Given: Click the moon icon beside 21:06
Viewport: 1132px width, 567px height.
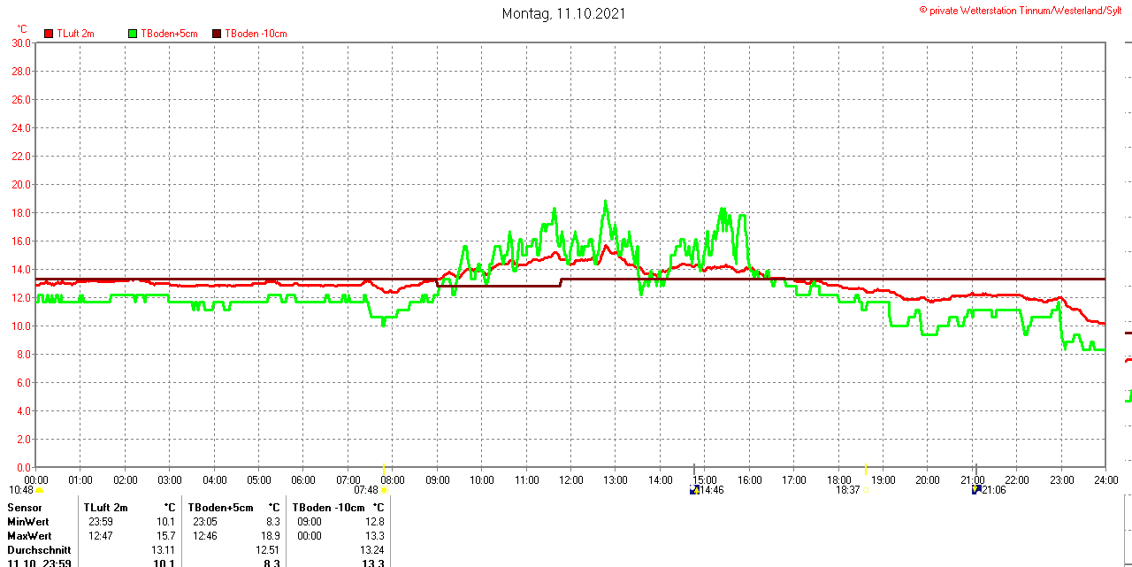Looking at the screenshot, I should [976, 489].
